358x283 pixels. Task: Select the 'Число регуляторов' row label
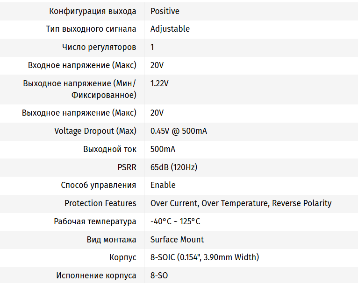[99, 47]
